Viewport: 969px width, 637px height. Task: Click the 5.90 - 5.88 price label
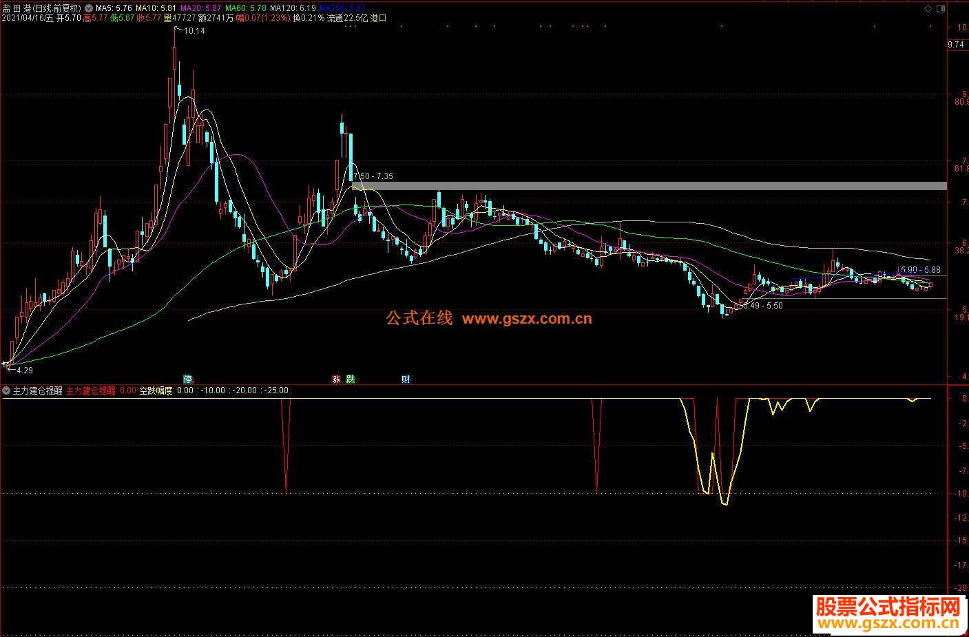[921, 271]
